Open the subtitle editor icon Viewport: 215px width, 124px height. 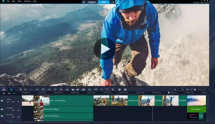pos(84,89)
